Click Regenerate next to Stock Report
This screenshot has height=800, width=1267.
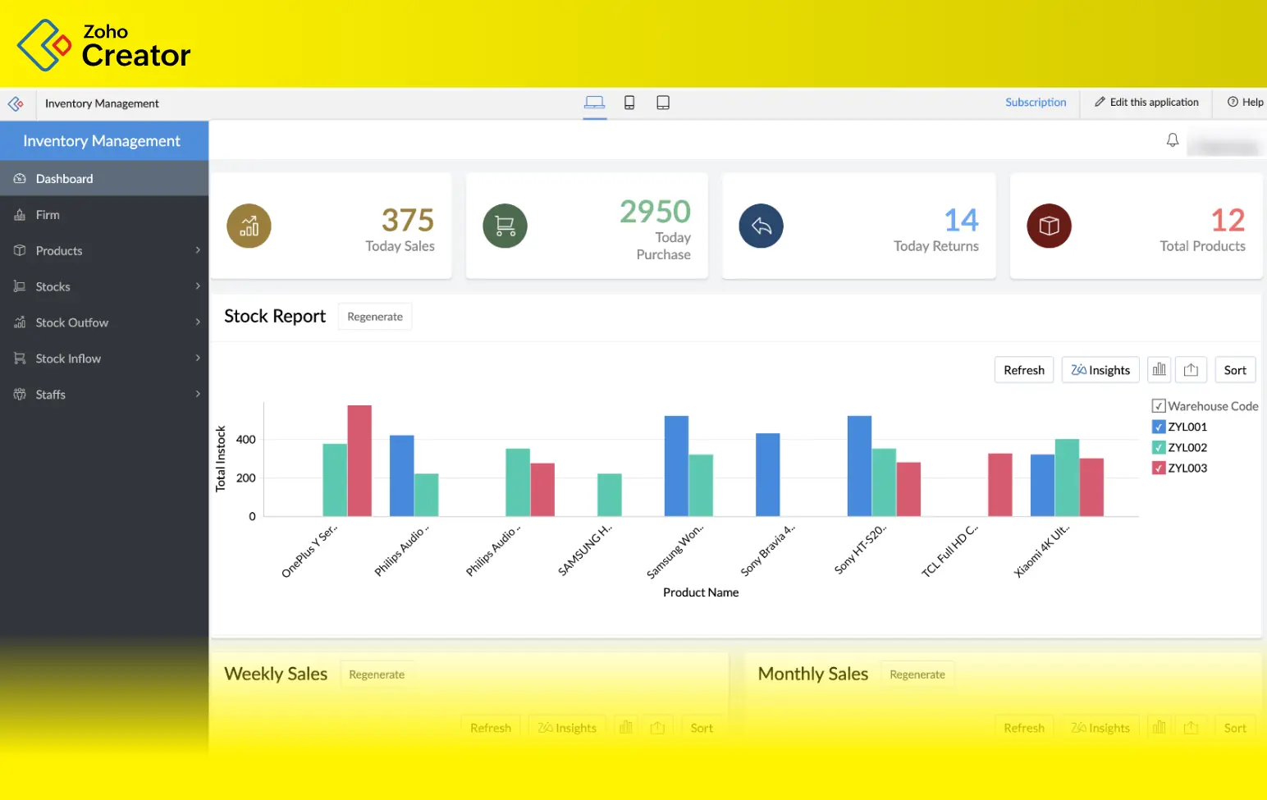pos(375,317)
